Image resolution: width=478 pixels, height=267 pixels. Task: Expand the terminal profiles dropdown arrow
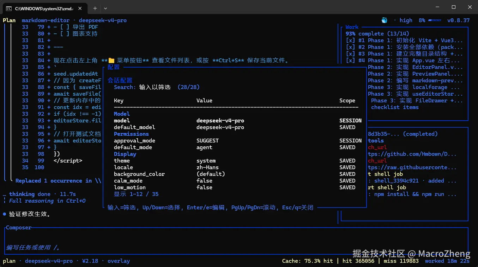click(105, 8)
